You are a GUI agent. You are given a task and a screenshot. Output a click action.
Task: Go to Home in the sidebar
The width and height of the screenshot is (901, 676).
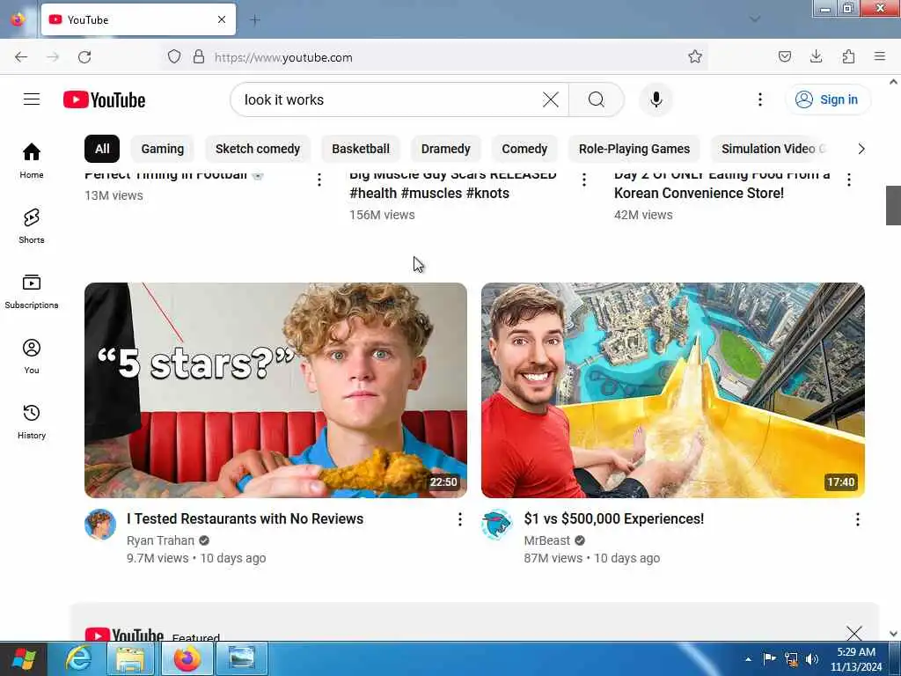tap(32, 160)
